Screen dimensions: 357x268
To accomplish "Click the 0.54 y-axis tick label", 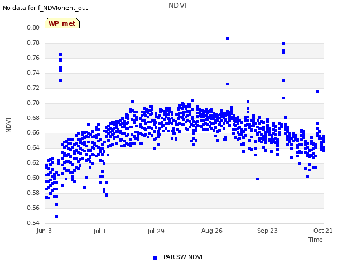I will tap(33, 223).
